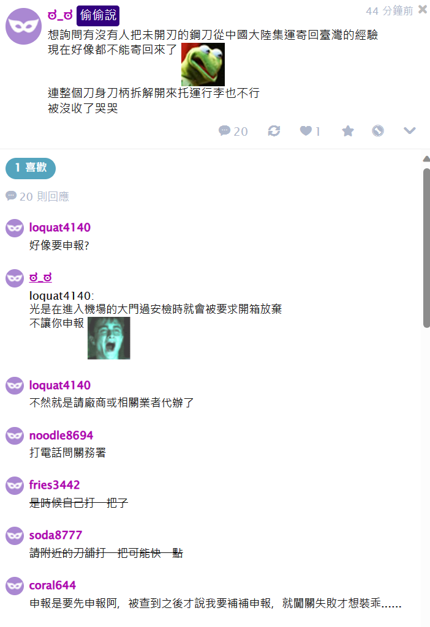Open the first loquat4140 user profile link
This screenshot has height=627, width=430.
point(59,227)
